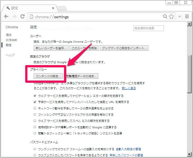Click the 設定項目を検索 search box
This screenshot has height=158, width=193.
pyautogui.click(x=149, y=28)
